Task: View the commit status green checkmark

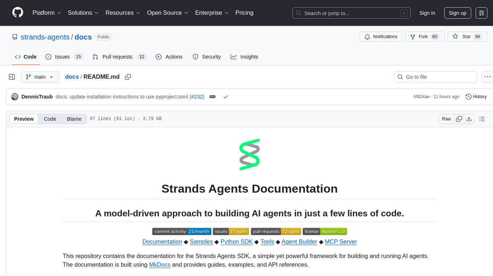Action: pyautogui.click(x=225, y=97)
